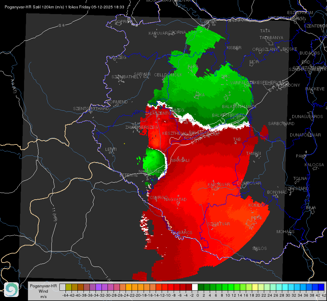
Task: Click the KAPOSVAR city label
Action: 219,184
